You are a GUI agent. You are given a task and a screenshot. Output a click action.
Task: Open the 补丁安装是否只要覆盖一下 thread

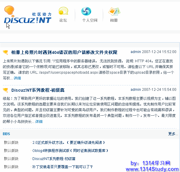[62, 167]
